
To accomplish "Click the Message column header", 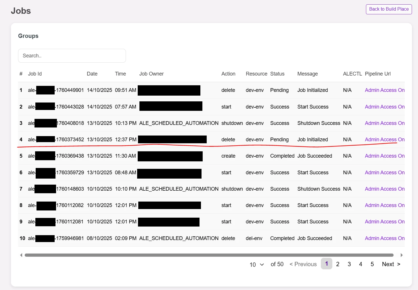I will 308,74.
